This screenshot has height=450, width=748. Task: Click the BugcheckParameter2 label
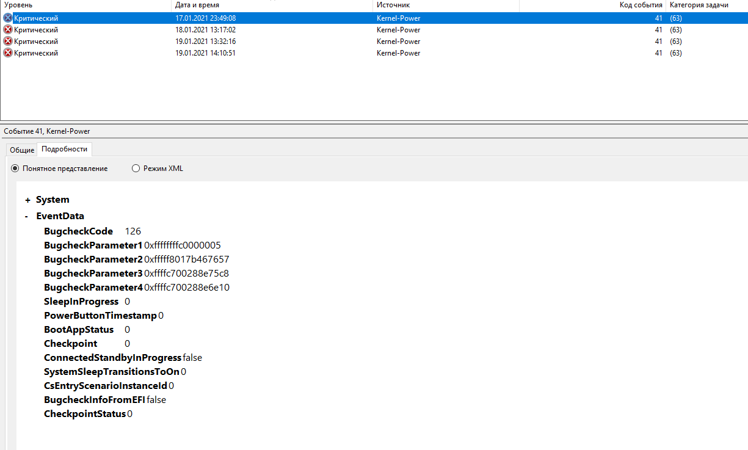click(93, 259)
